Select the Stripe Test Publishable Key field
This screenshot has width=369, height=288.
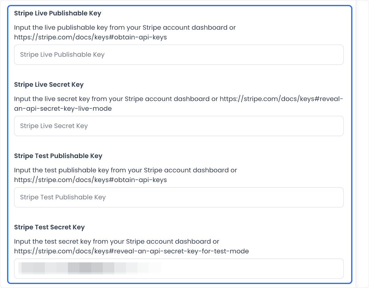(x=179, y=197)
